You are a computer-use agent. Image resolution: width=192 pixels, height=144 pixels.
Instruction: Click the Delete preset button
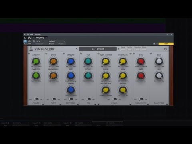pos(129,50)
